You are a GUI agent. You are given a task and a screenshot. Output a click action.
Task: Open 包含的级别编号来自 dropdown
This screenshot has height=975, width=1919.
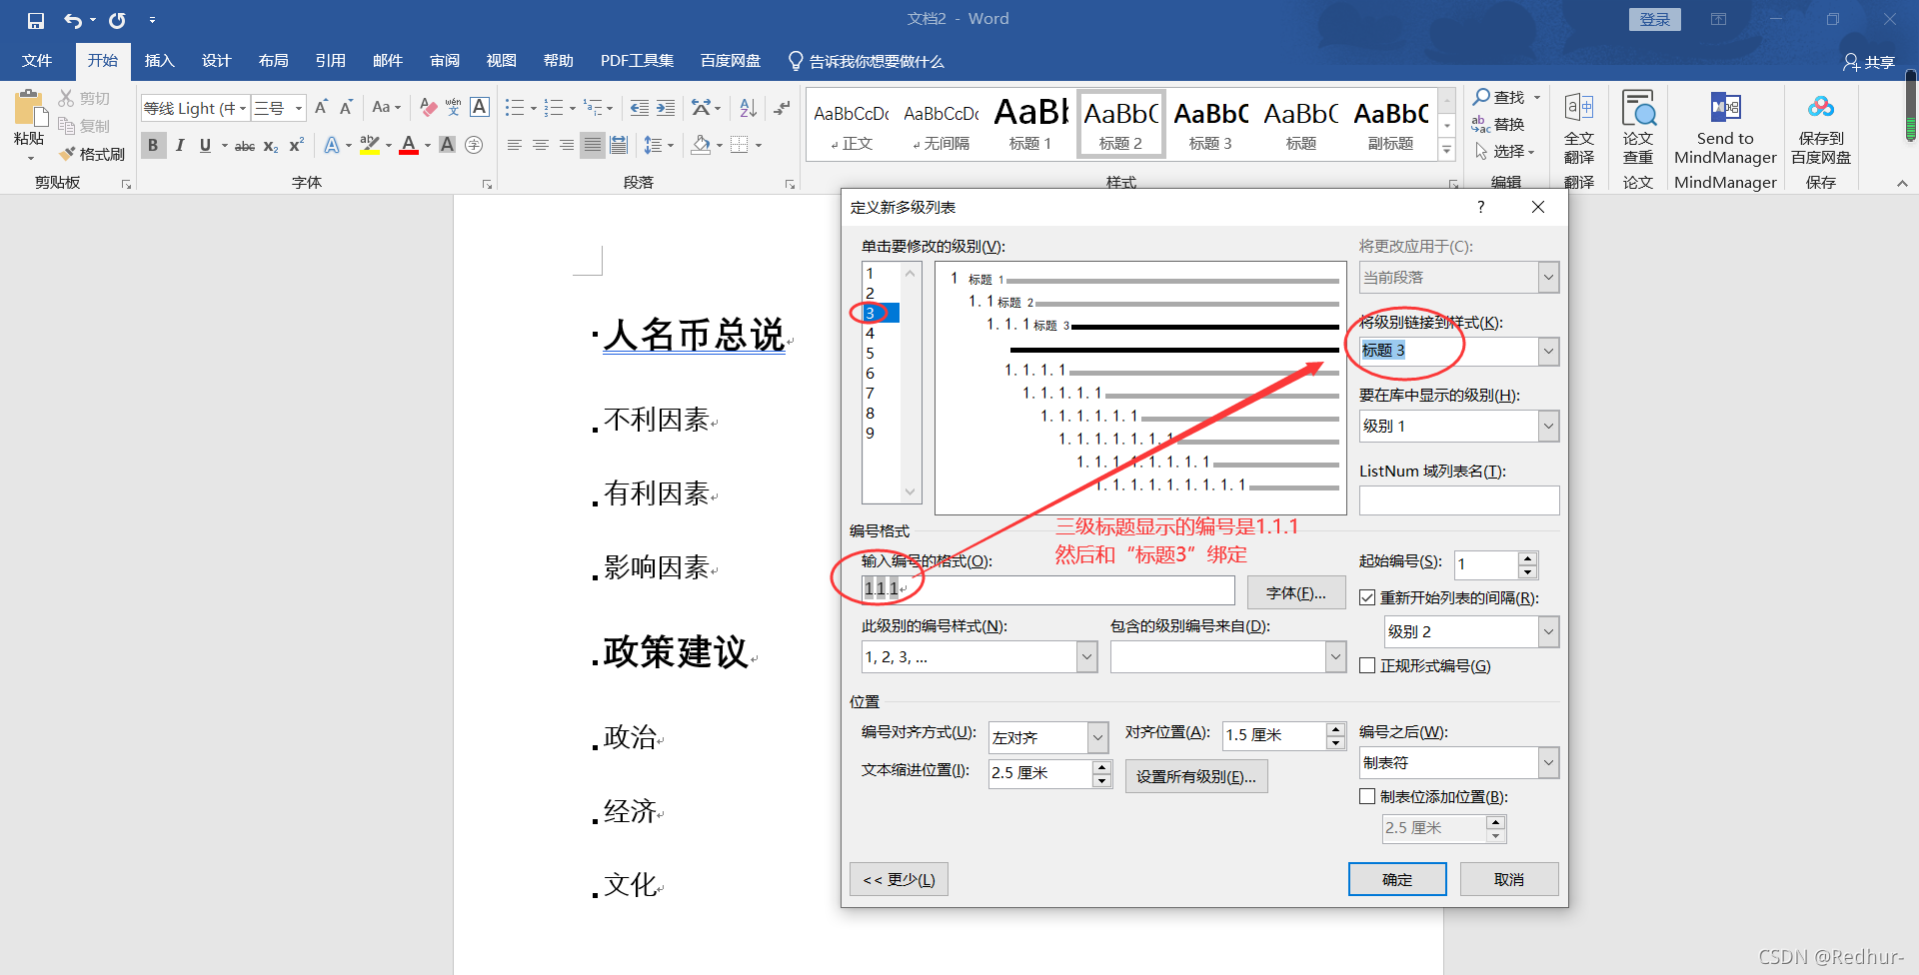coord(1335,656)
